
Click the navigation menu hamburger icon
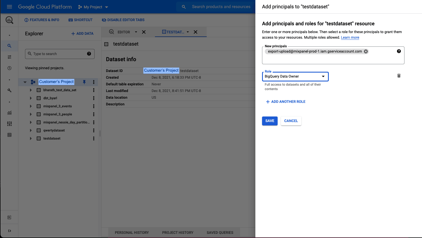pos(9,7)
